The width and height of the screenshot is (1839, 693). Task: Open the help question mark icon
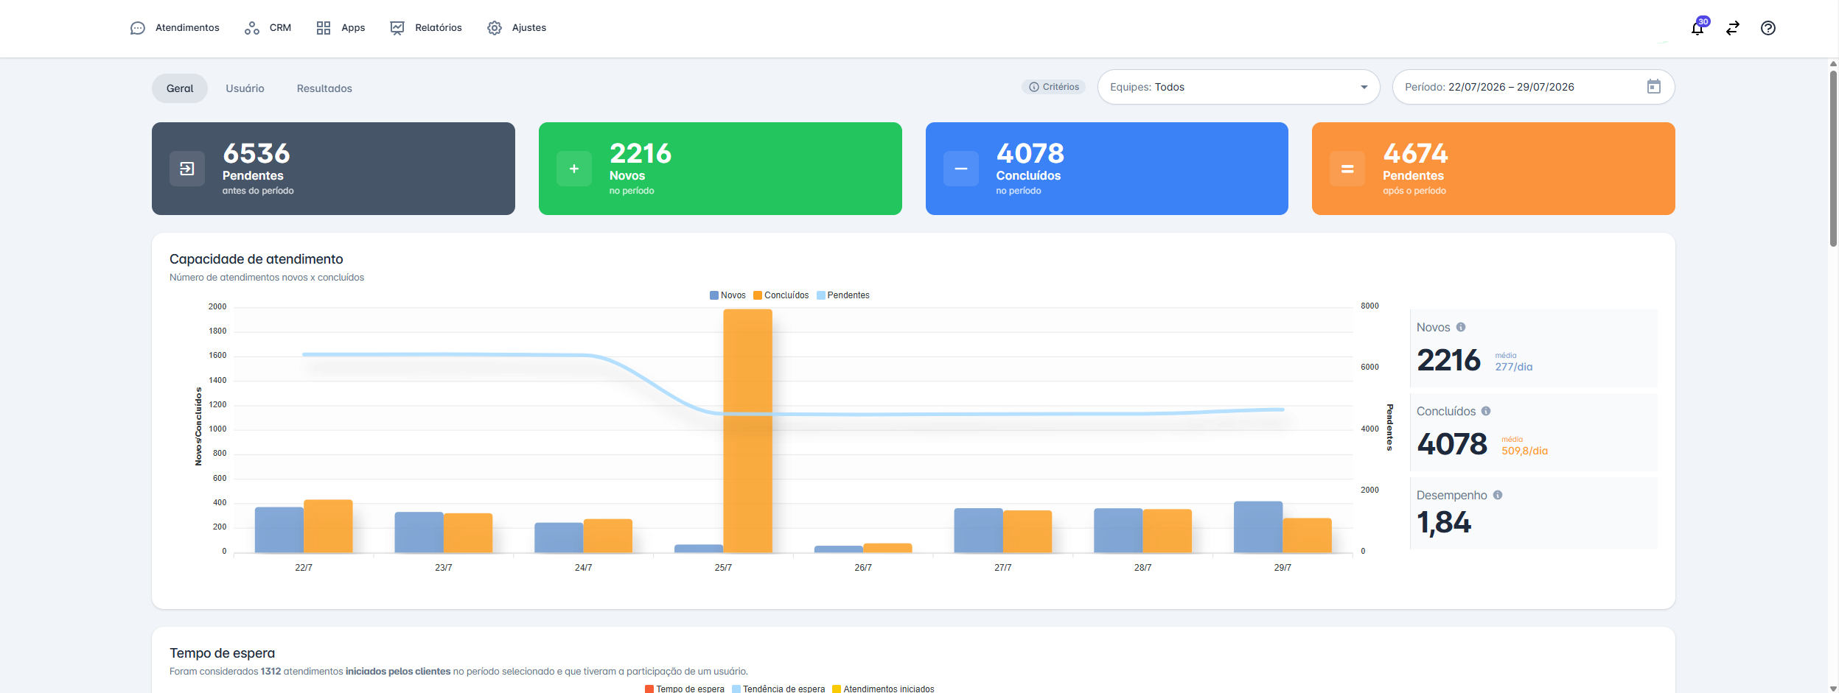tap(1768, 28)
